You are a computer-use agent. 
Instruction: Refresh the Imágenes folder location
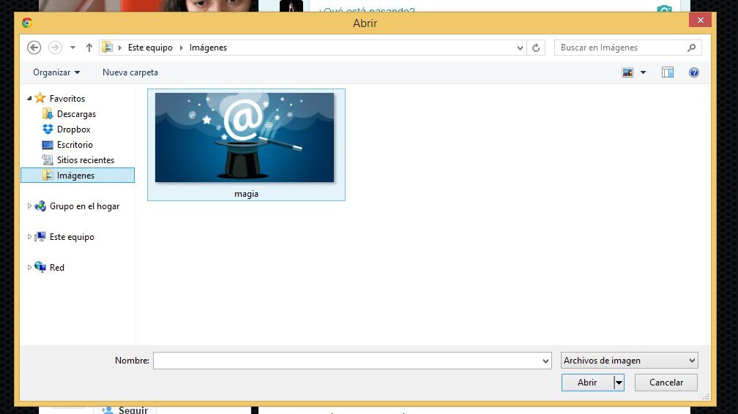536,48
